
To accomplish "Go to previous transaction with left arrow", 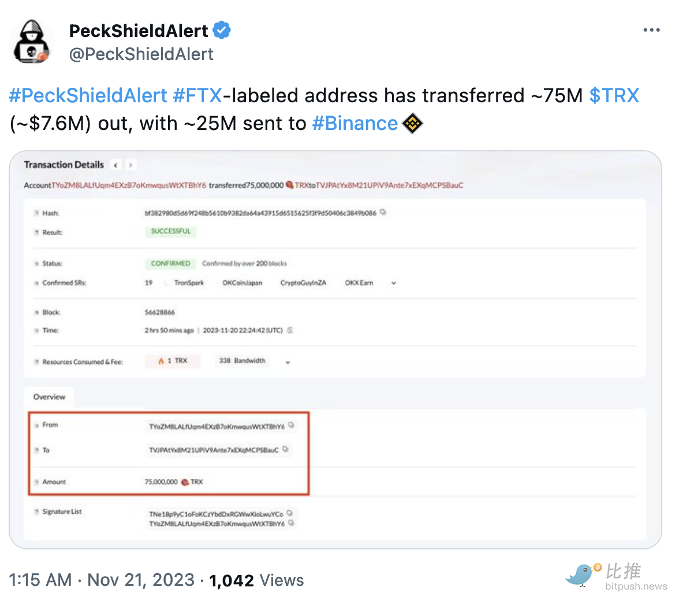I will pyautogui.click(x=116, y=165).
